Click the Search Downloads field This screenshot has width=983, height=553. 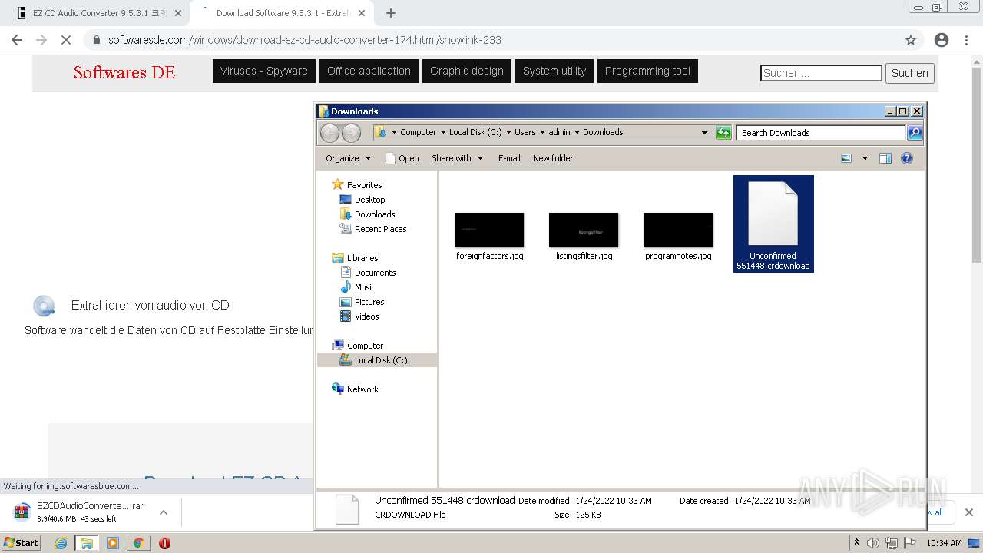click(821, 133)
